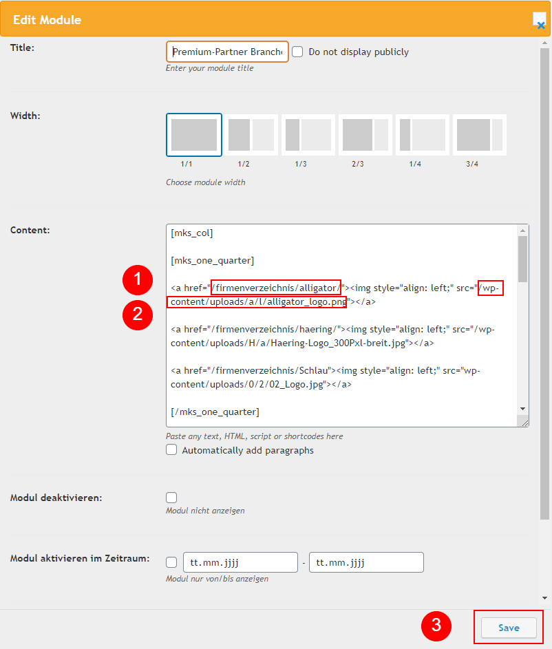
Task: Select the 1/1 full width layout
Action: pyautogui.click(x=193, y=135)
